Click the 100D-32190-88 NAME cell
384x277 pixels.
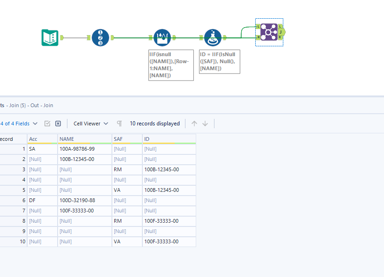(84, 200)
